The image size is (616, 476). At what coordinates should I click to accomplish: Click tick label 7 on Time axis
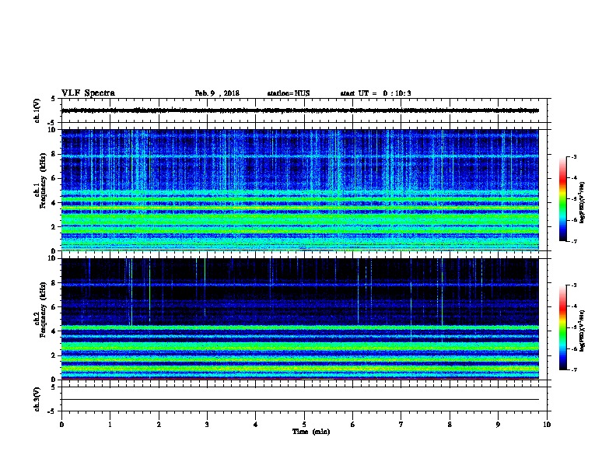[401, 424]
